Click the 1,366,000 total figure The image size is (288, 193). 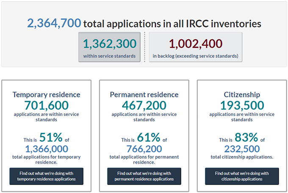47,149
